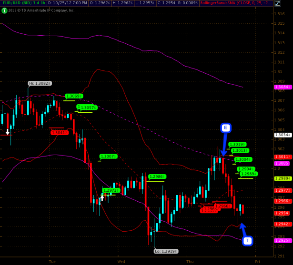Click the white up arrow near 1.2972
293x265 pixels.
tap(101, 197)
